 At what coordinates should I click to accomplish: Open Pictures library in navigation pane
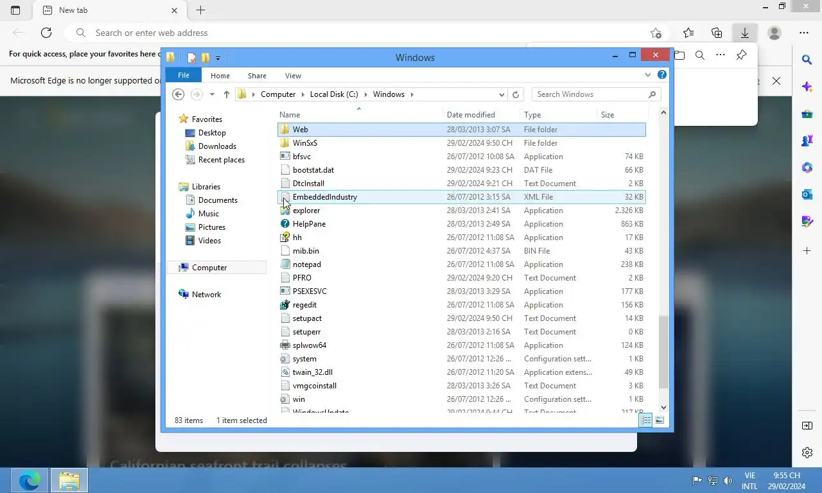(x=211, y=227)
